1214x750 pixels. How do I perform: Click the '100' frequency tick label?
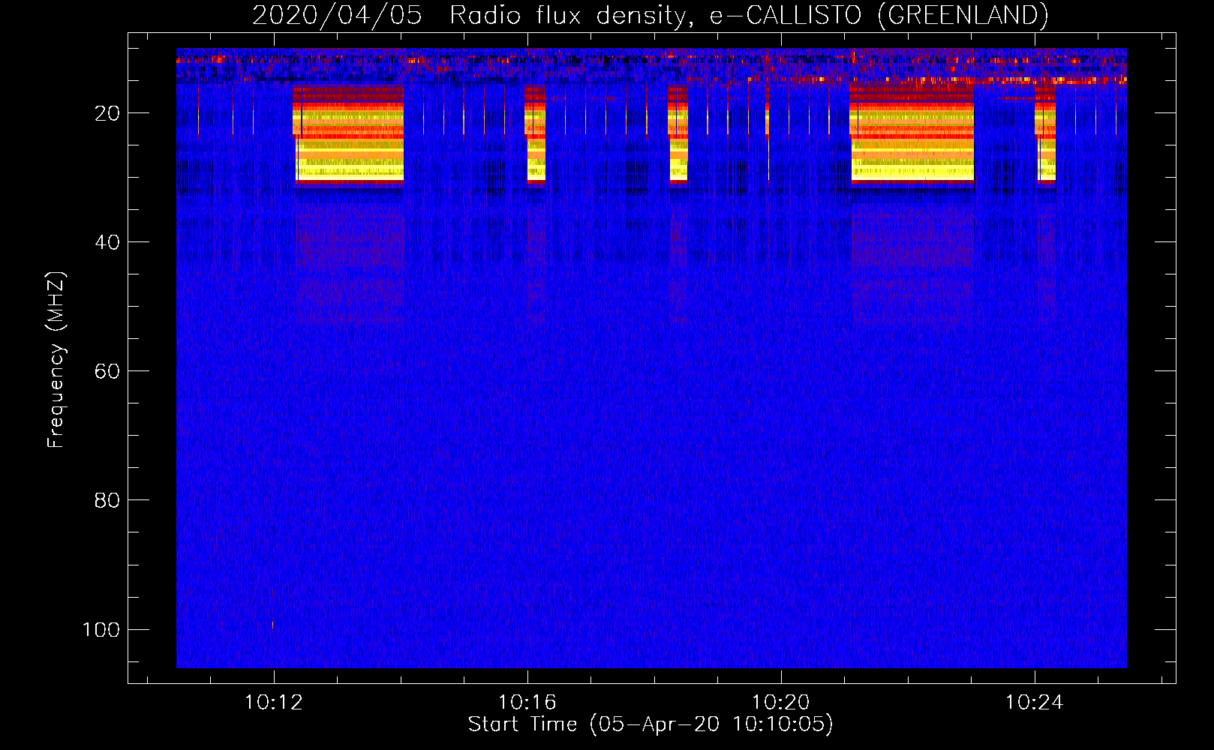(x=101, y=629)
